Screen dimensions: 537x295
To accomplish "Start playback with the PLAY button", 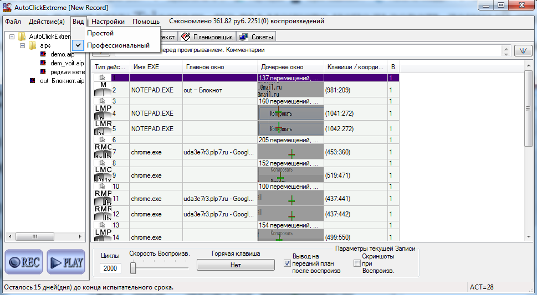I will point(66,262).
